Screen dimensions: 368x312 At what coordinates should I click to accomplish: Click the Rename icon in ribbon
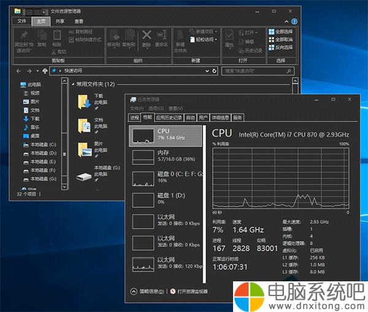pyautogui.click(x=162, y=35)
